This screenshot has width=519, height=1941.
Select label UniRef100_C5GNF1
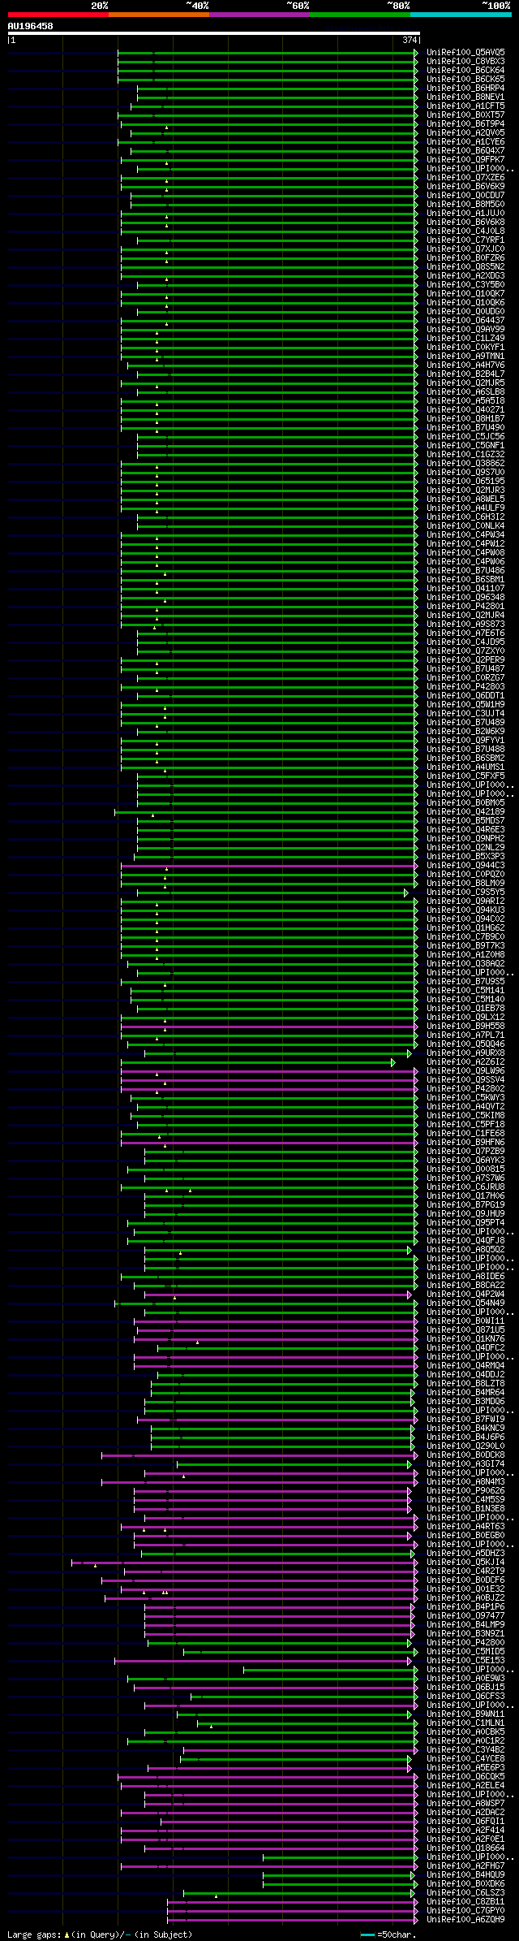pos(465,445)
